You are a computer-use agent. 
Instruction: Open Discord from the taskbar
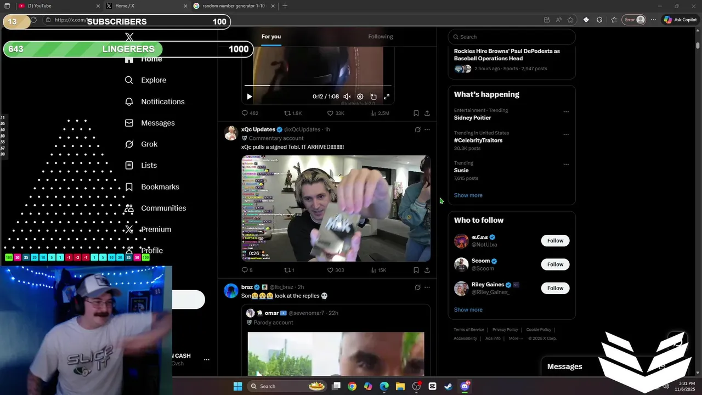point(465,386)
